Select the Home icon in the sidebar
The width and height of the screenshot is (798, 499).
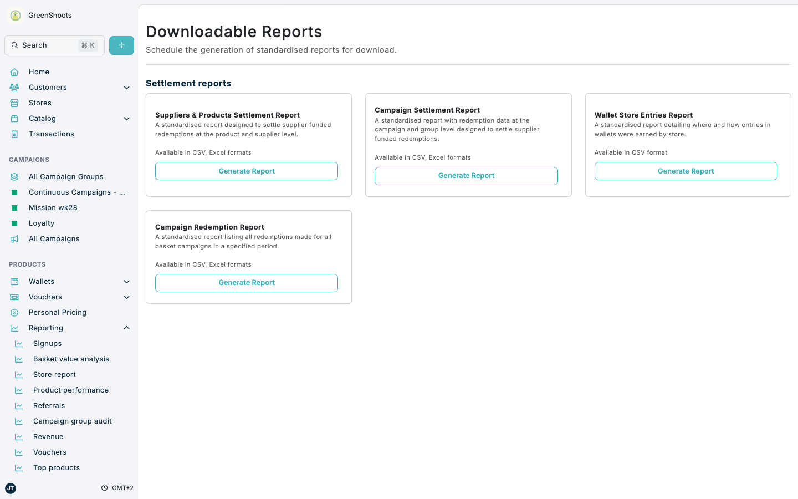(x=15, y=72)
